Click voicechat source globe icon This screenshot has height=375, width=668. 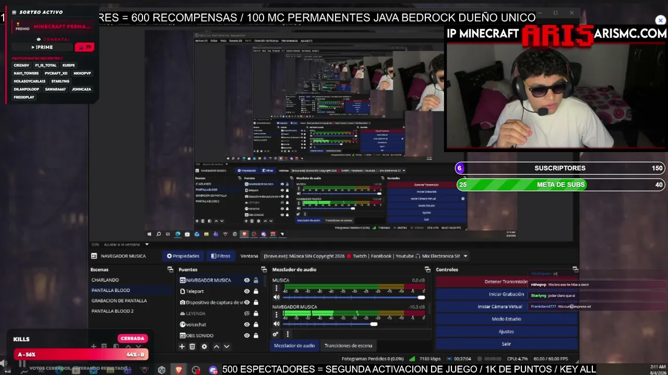click(183, 324)
